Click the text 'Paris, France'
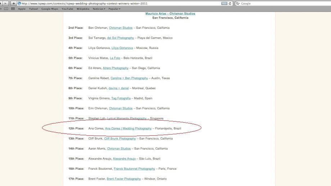The height and width of the screenshot is (186, 331). coord(167,169)
